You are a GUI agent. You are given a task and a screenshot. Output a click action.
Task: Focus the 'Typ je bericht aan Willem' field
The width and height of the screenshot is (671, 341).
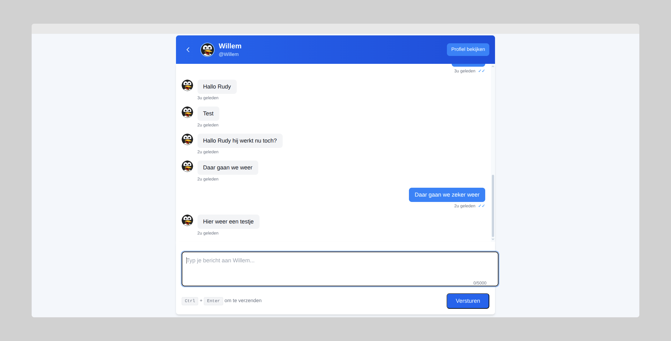pyautogui.click(x=340, y=269)
